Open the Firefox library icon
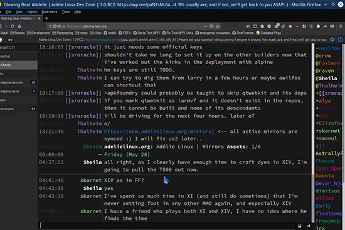Image resolution: width=345 pixels, height=230 pixels. pos(248,26)
